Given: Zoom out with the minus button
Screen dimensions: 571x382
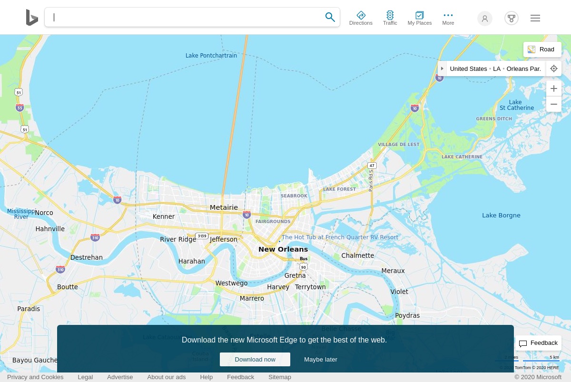Looking at the screenshot, I should (x=554, y=104).
